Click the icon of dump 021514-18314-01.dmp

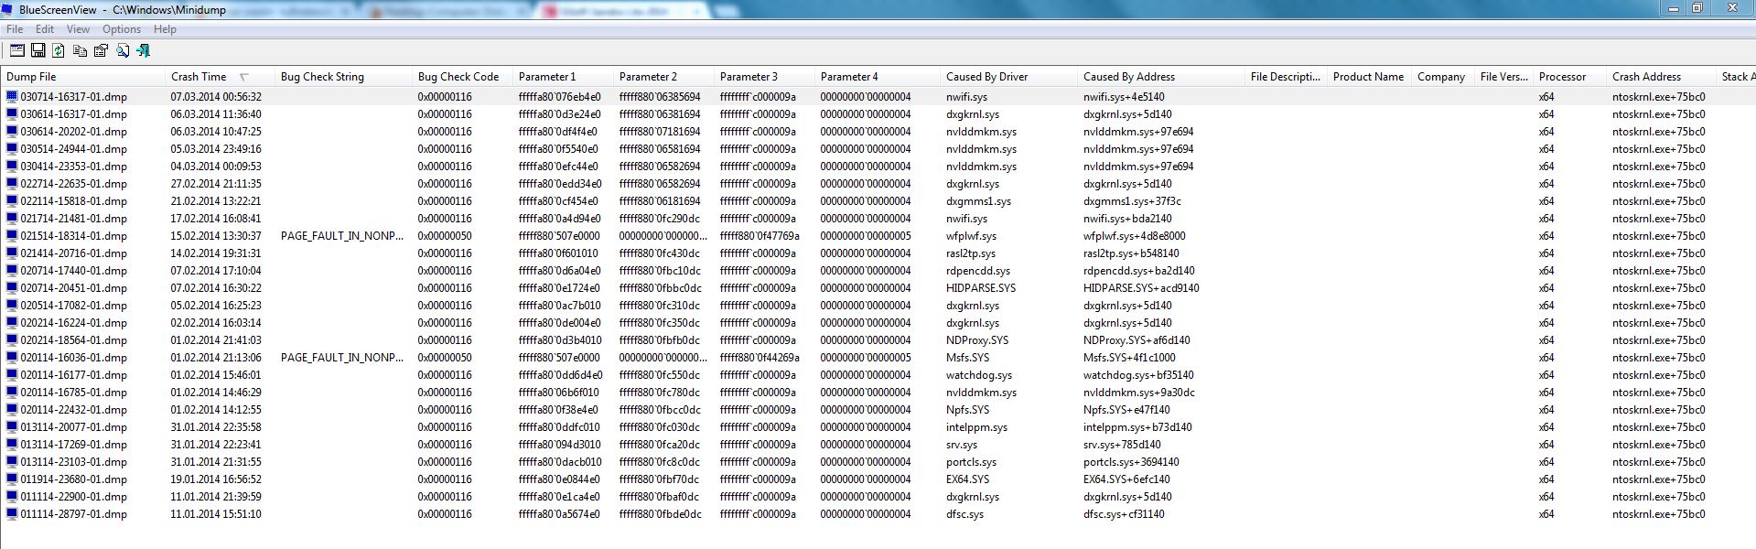12,235
